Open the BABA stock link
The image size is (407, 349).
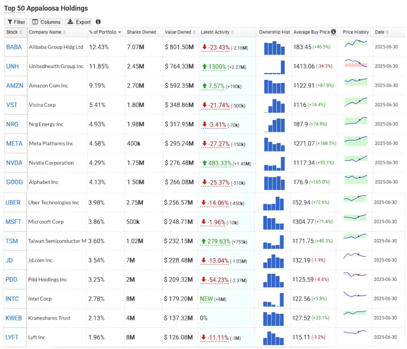click(14, 47)
